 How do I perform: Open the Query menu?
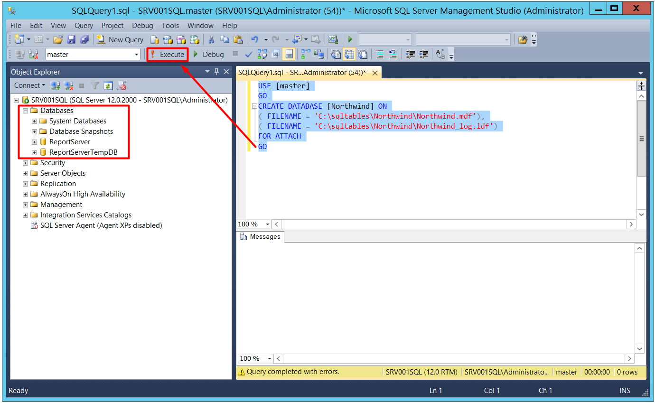(x=84, y=26)
